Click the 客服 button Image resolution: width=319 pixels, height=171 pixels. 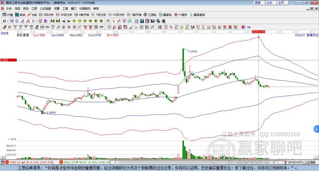259,2
